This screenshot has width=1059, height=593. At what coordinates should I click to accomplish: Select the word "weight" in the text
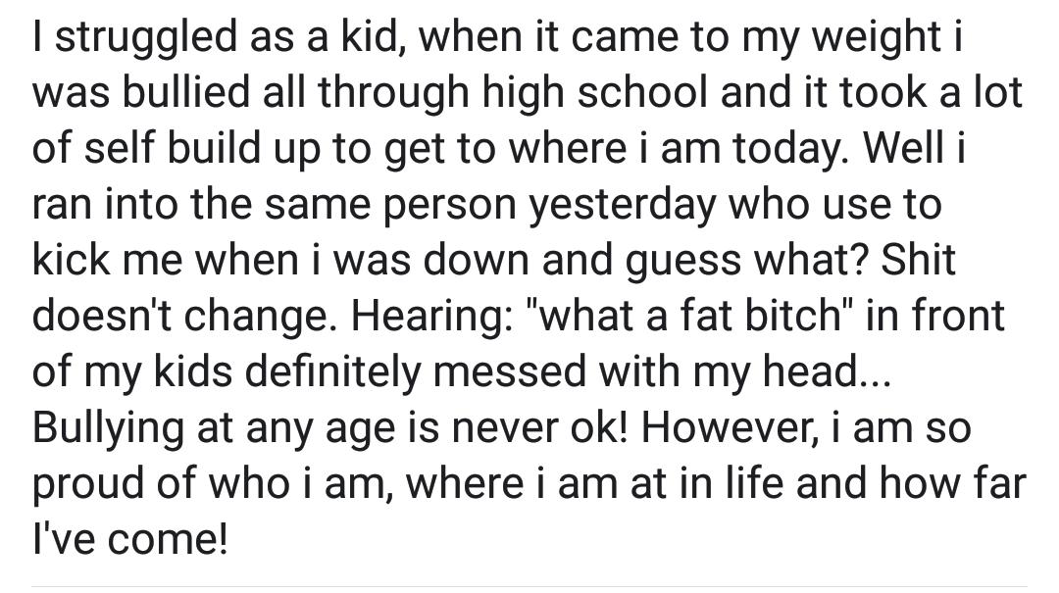[x=877, y=38]
